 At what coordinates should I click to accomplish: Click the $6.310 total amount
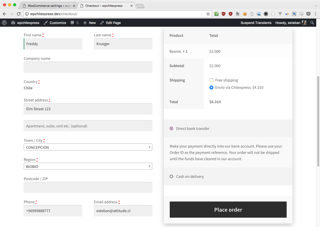coord(215,102)
